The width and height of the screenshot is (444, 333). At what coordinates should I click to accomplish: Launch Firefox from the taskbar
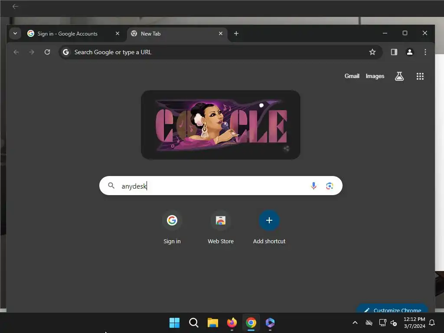pos(232,323)
